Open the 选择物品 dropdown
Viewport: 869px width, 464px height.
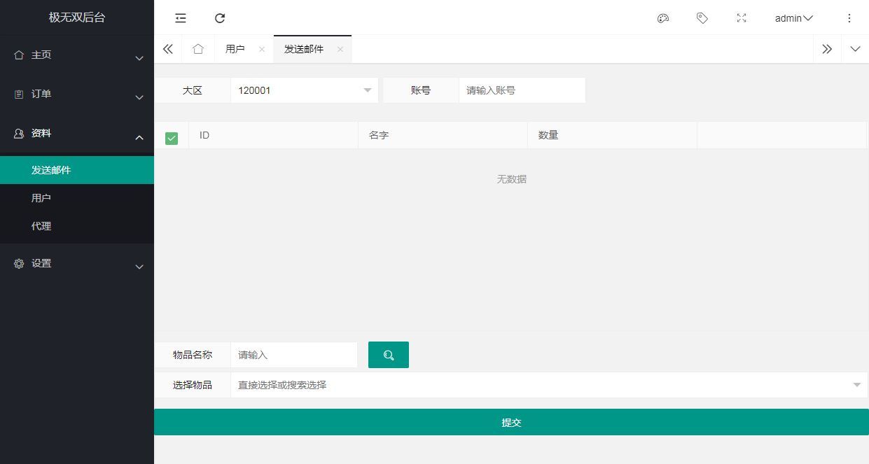548,385
